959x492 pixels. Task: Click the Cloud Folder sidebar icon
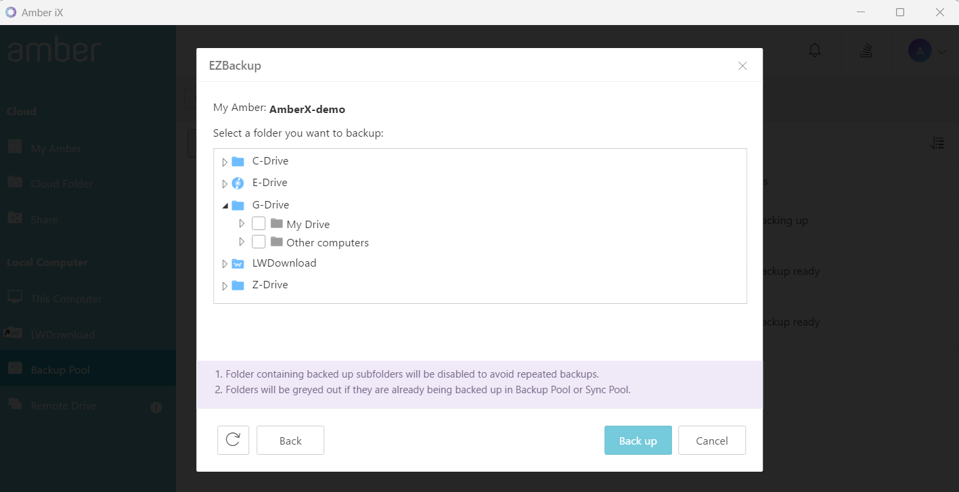pos(15,182)
